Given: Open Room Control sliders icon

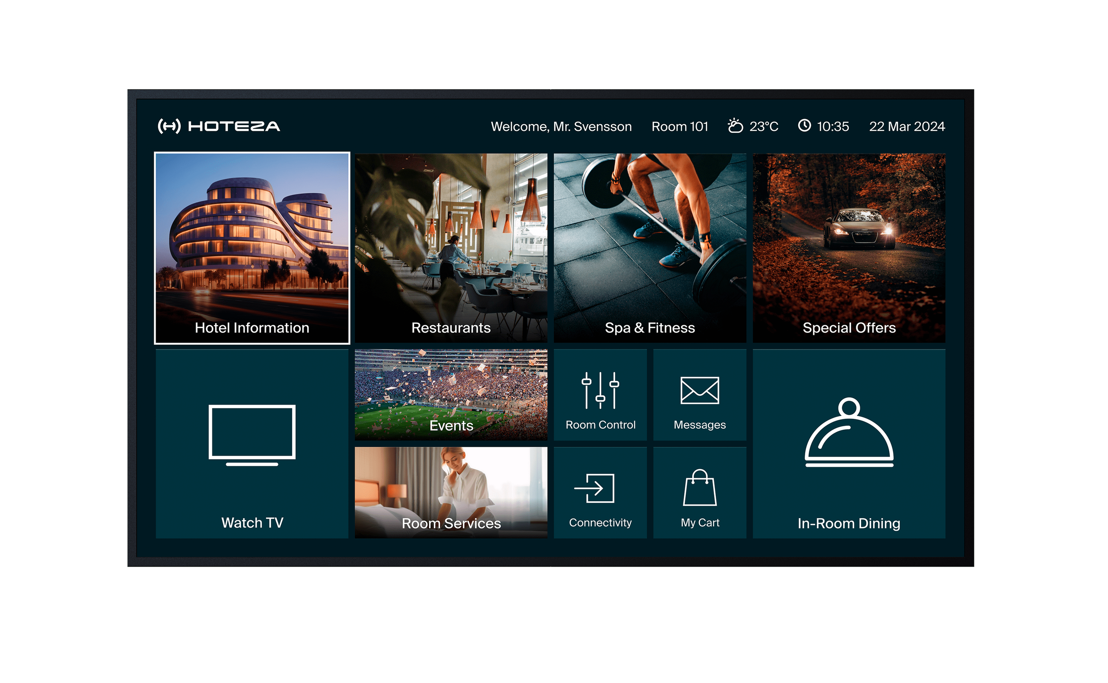Looking at the screenshot, I should (x=600, y=390).
